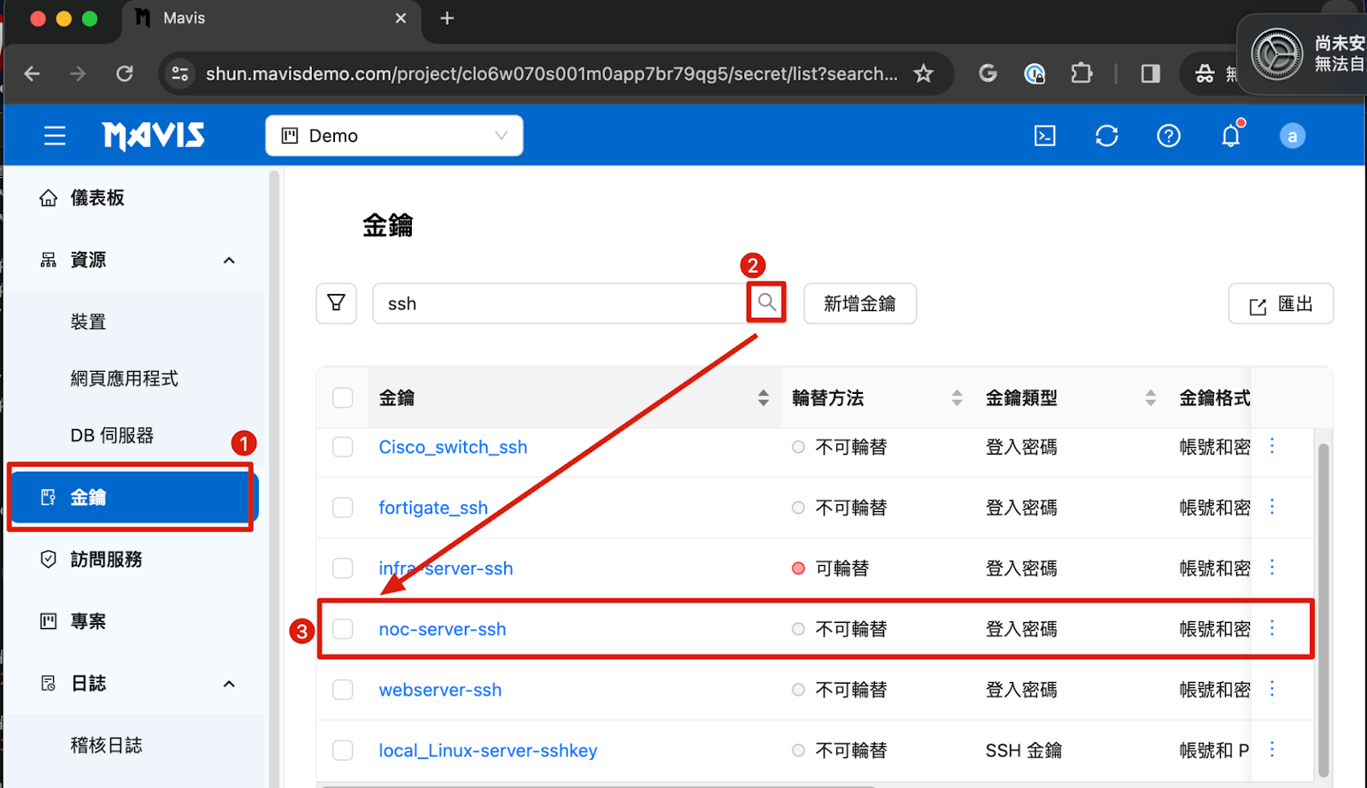Open the webserver-ssh secret link

440,690
